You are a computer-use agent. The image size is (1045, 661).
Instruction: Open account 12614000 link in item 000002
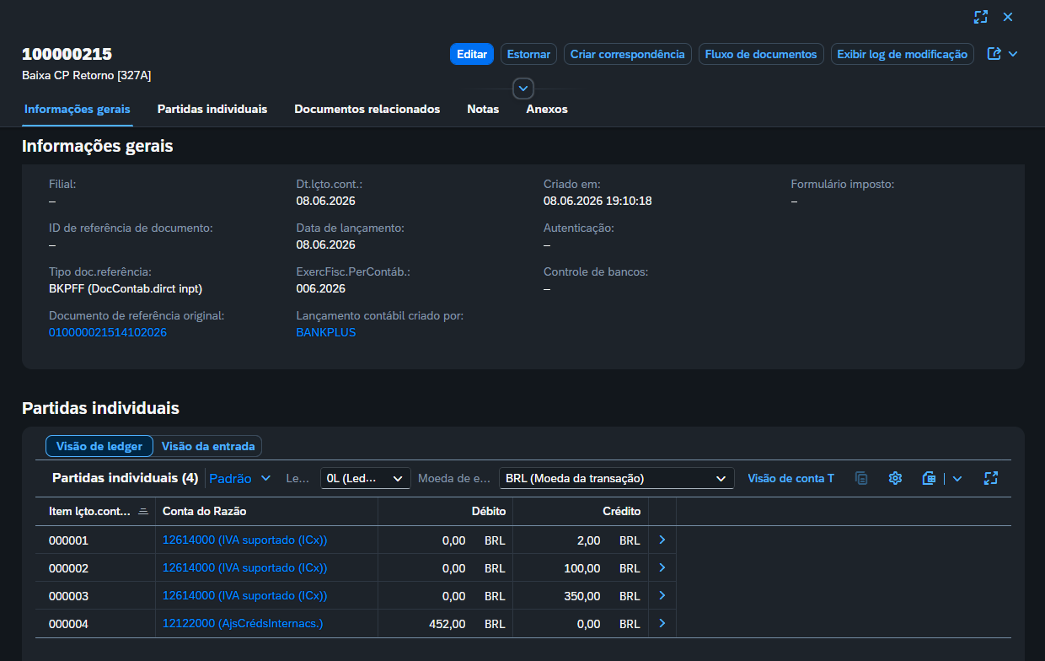coord(244,568)
